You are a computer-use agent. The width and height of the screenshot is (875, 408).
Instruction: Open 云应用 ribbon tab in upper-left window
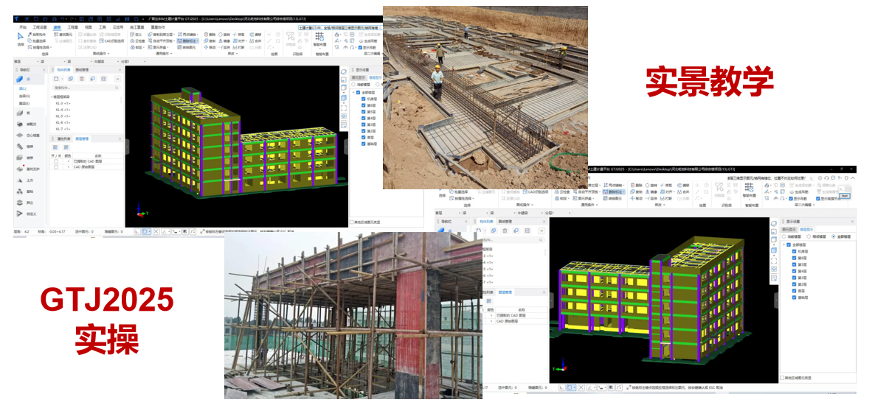[118, 27]
